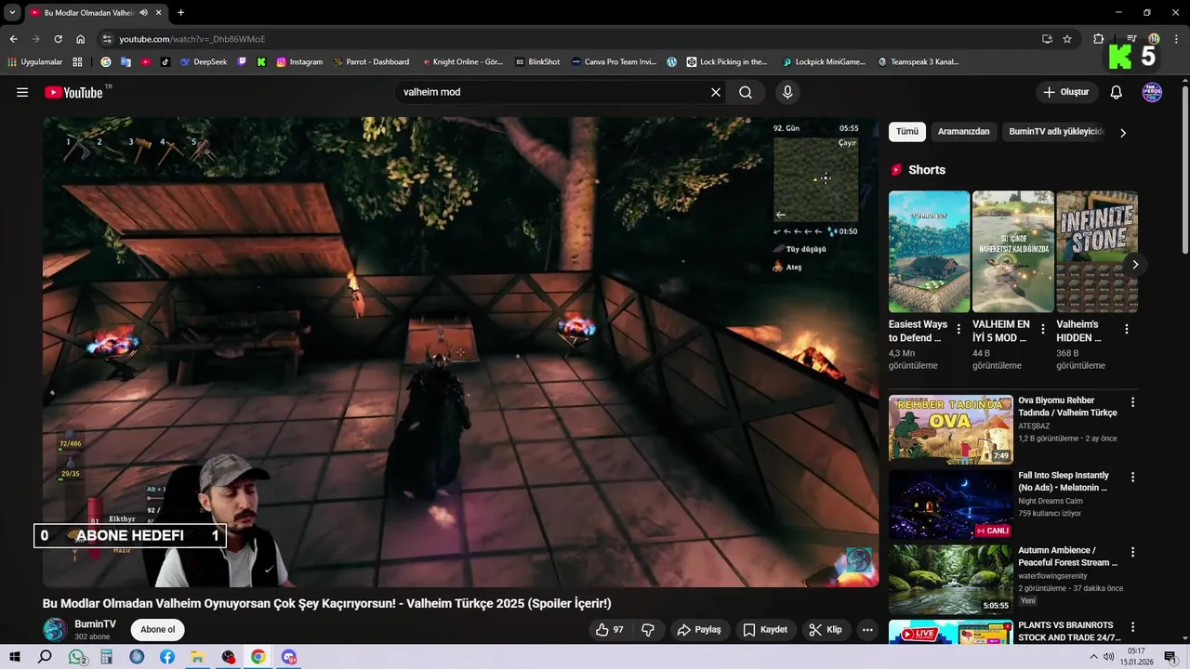Subscribe with the Abone ol button
1190x669 pixels.
point(157,630)
